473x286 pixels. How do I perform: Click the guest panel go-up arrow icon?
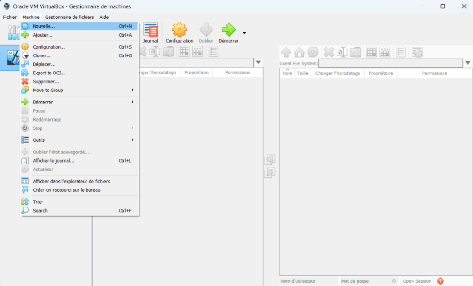click(286, 52)
